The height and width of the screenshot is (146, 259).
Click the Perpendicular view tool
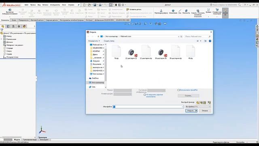pos(161,12)
